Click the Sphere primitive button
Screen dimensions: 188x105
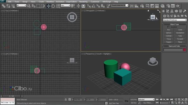point(169,33)
